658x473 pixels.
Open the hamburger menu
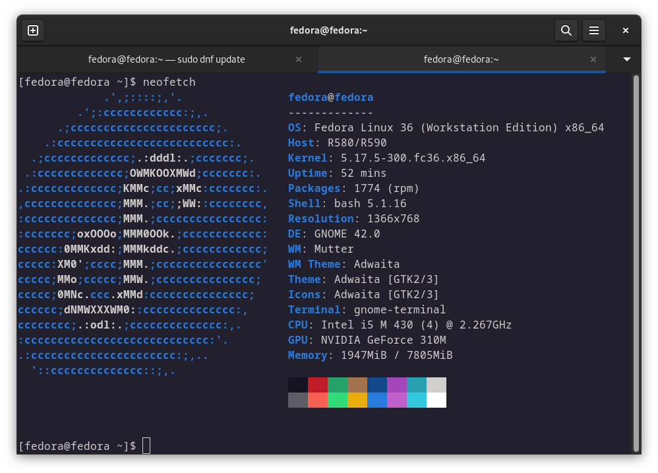pyautogui.click(x=594, y=30)
